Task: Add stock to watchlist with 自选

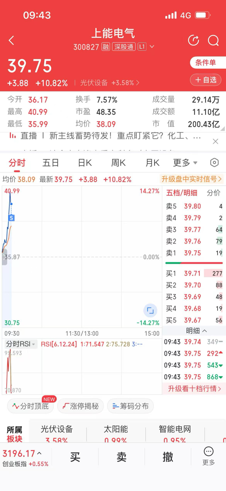Action: (x=206, y=80)
